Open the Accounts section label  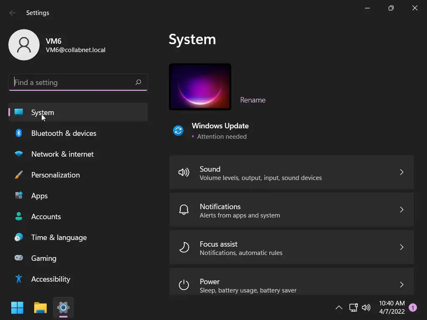46,217
